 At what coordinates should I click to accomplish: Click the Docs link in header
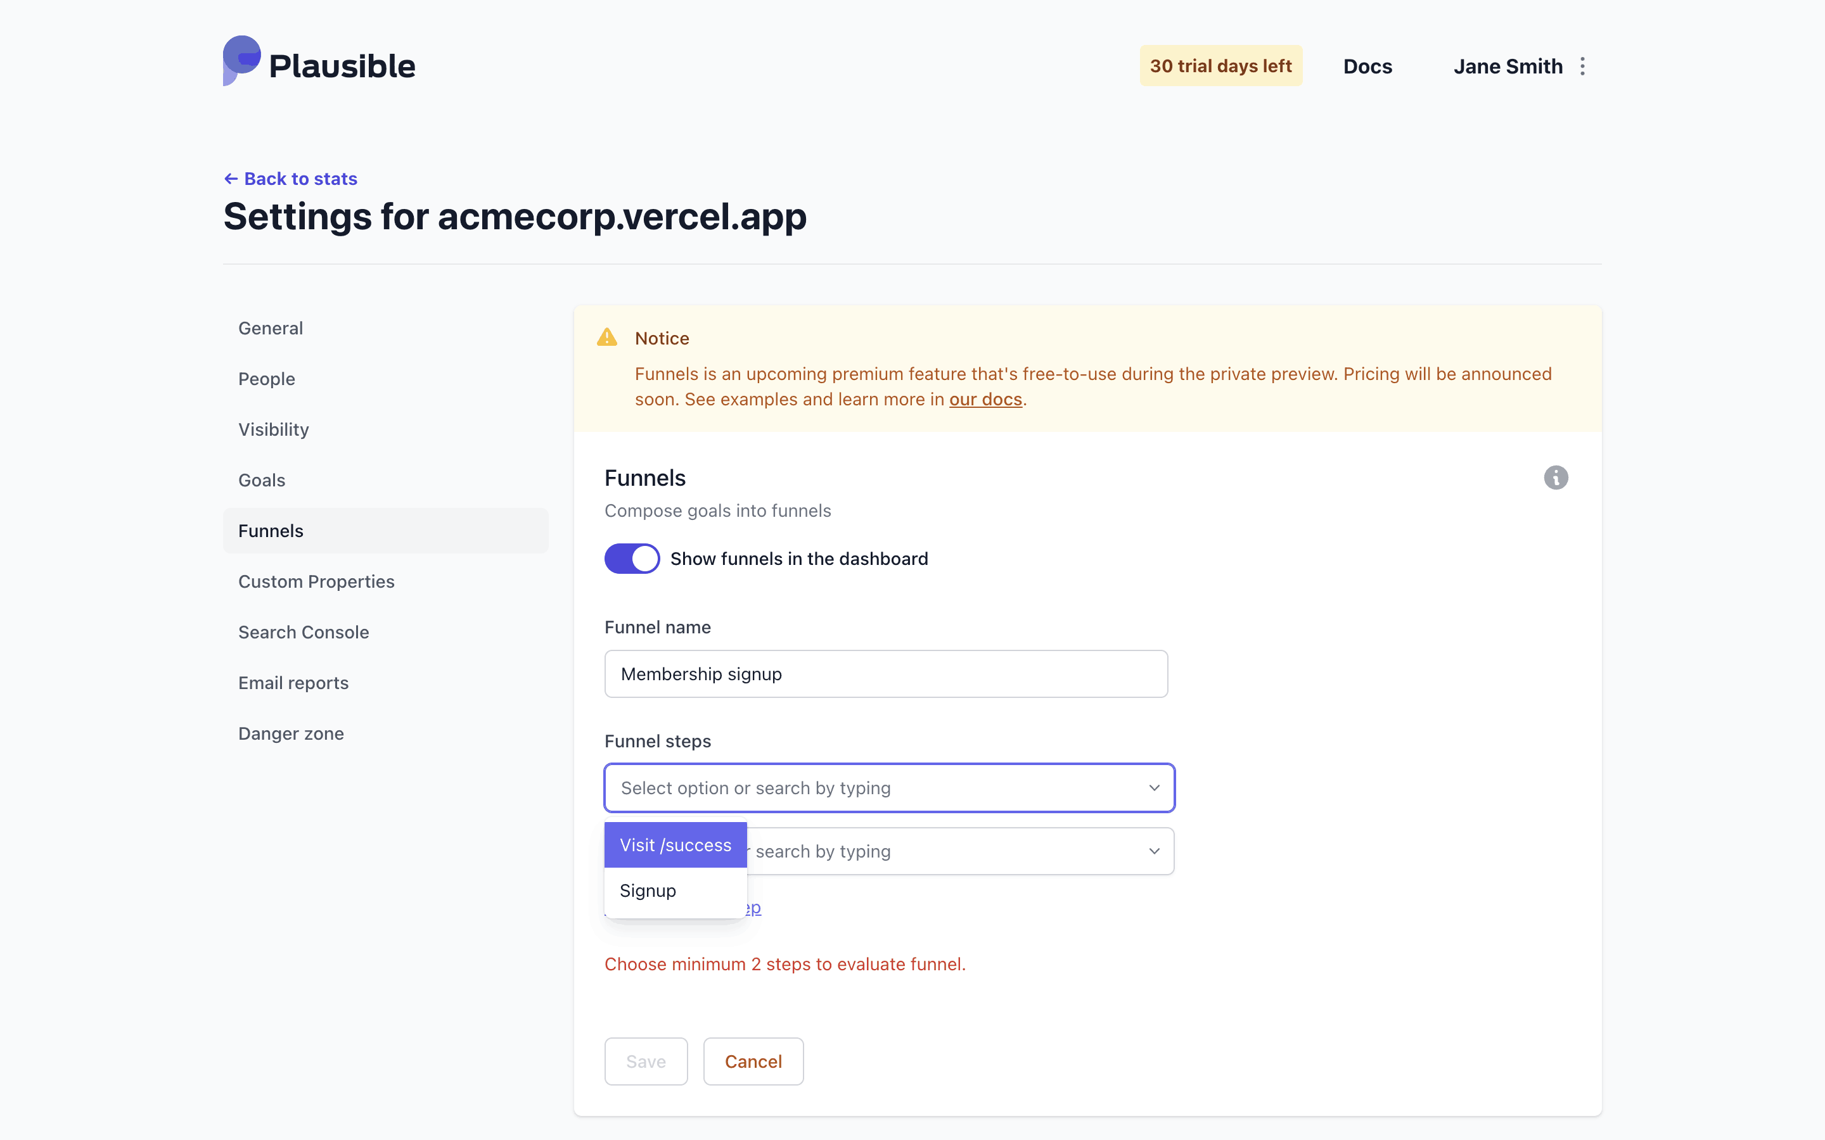click(x=1367, y=66)
